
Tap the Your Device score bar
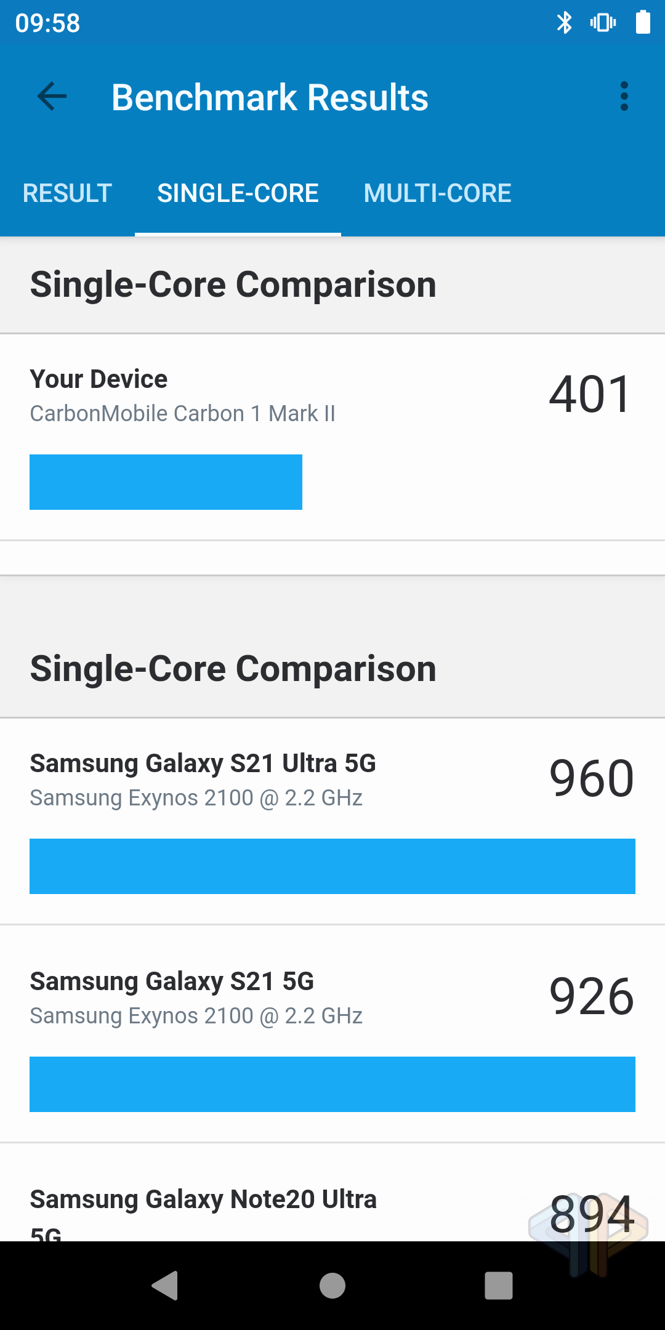click(x=166, y=482)
